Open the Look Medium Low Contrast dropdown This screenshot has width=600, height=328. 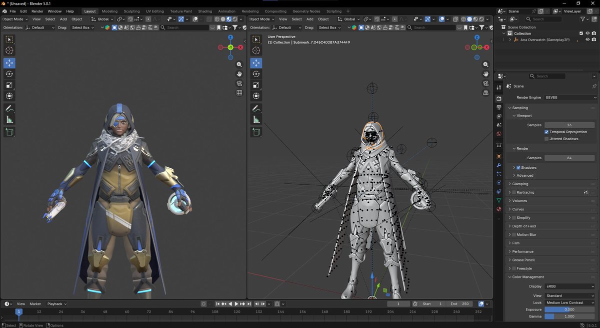click(x=570, y=302)
